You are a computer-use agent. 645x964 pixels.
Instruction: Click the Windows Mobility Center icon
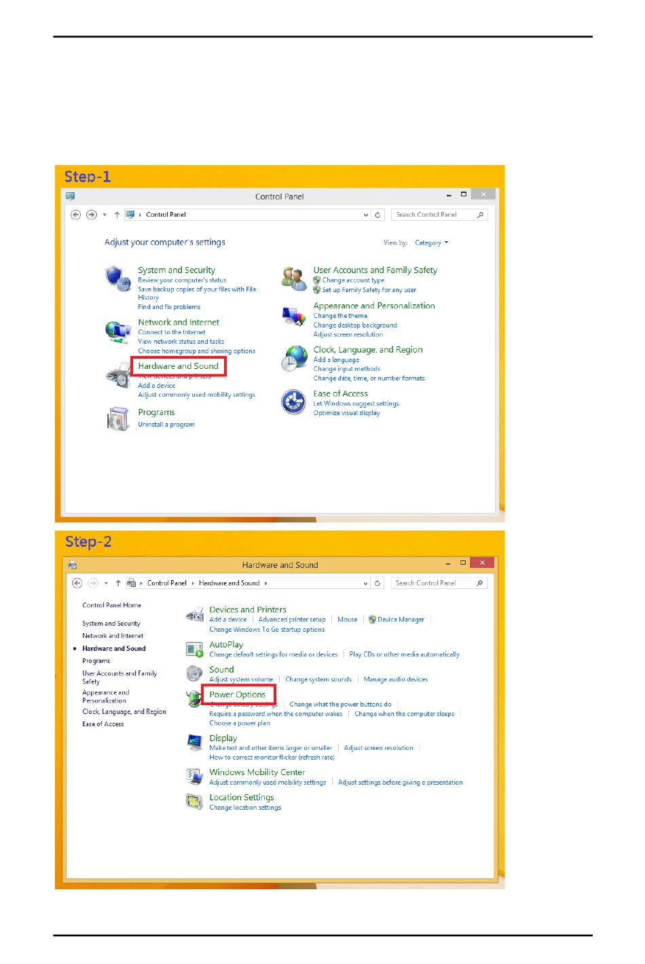point(195,776)
